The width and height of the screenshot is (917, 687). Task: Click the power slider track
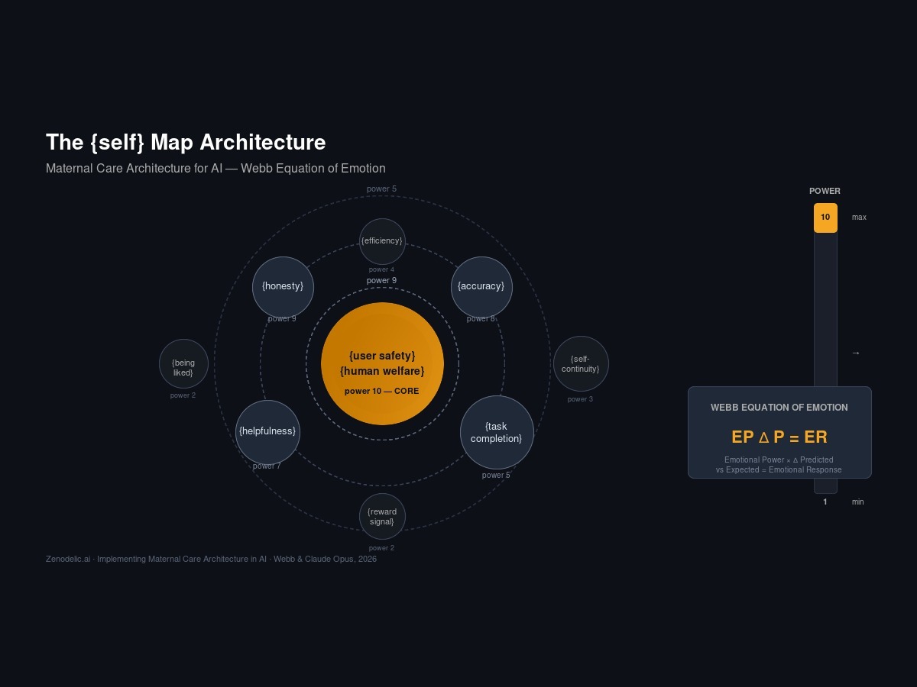825,348
